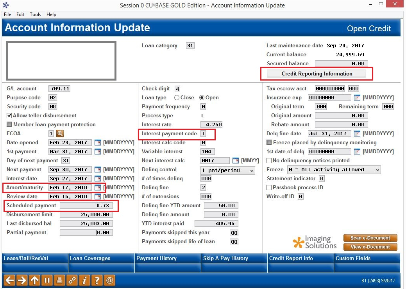Open the Freeze activity dropdown
The width and height of the screenshot is (406, 289).
[334, 170]
